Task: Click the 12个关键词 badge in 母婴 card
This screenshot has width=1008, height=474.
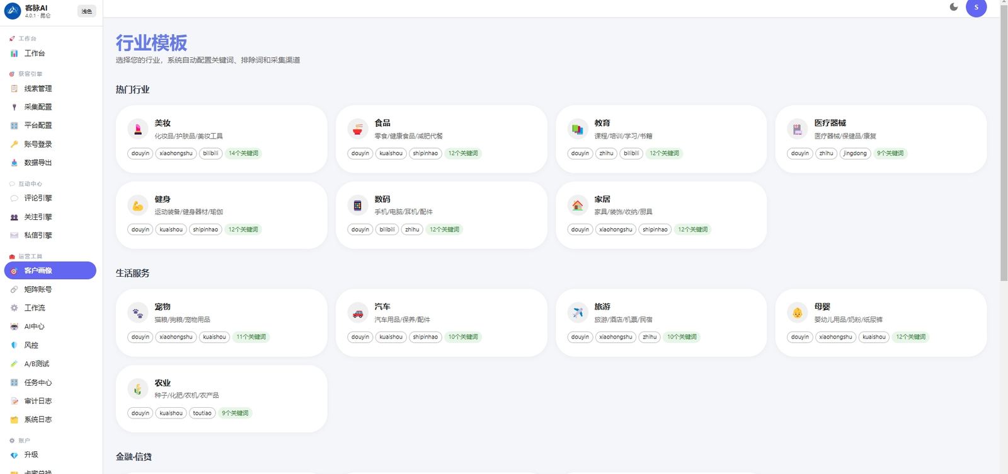Action: 911,337
